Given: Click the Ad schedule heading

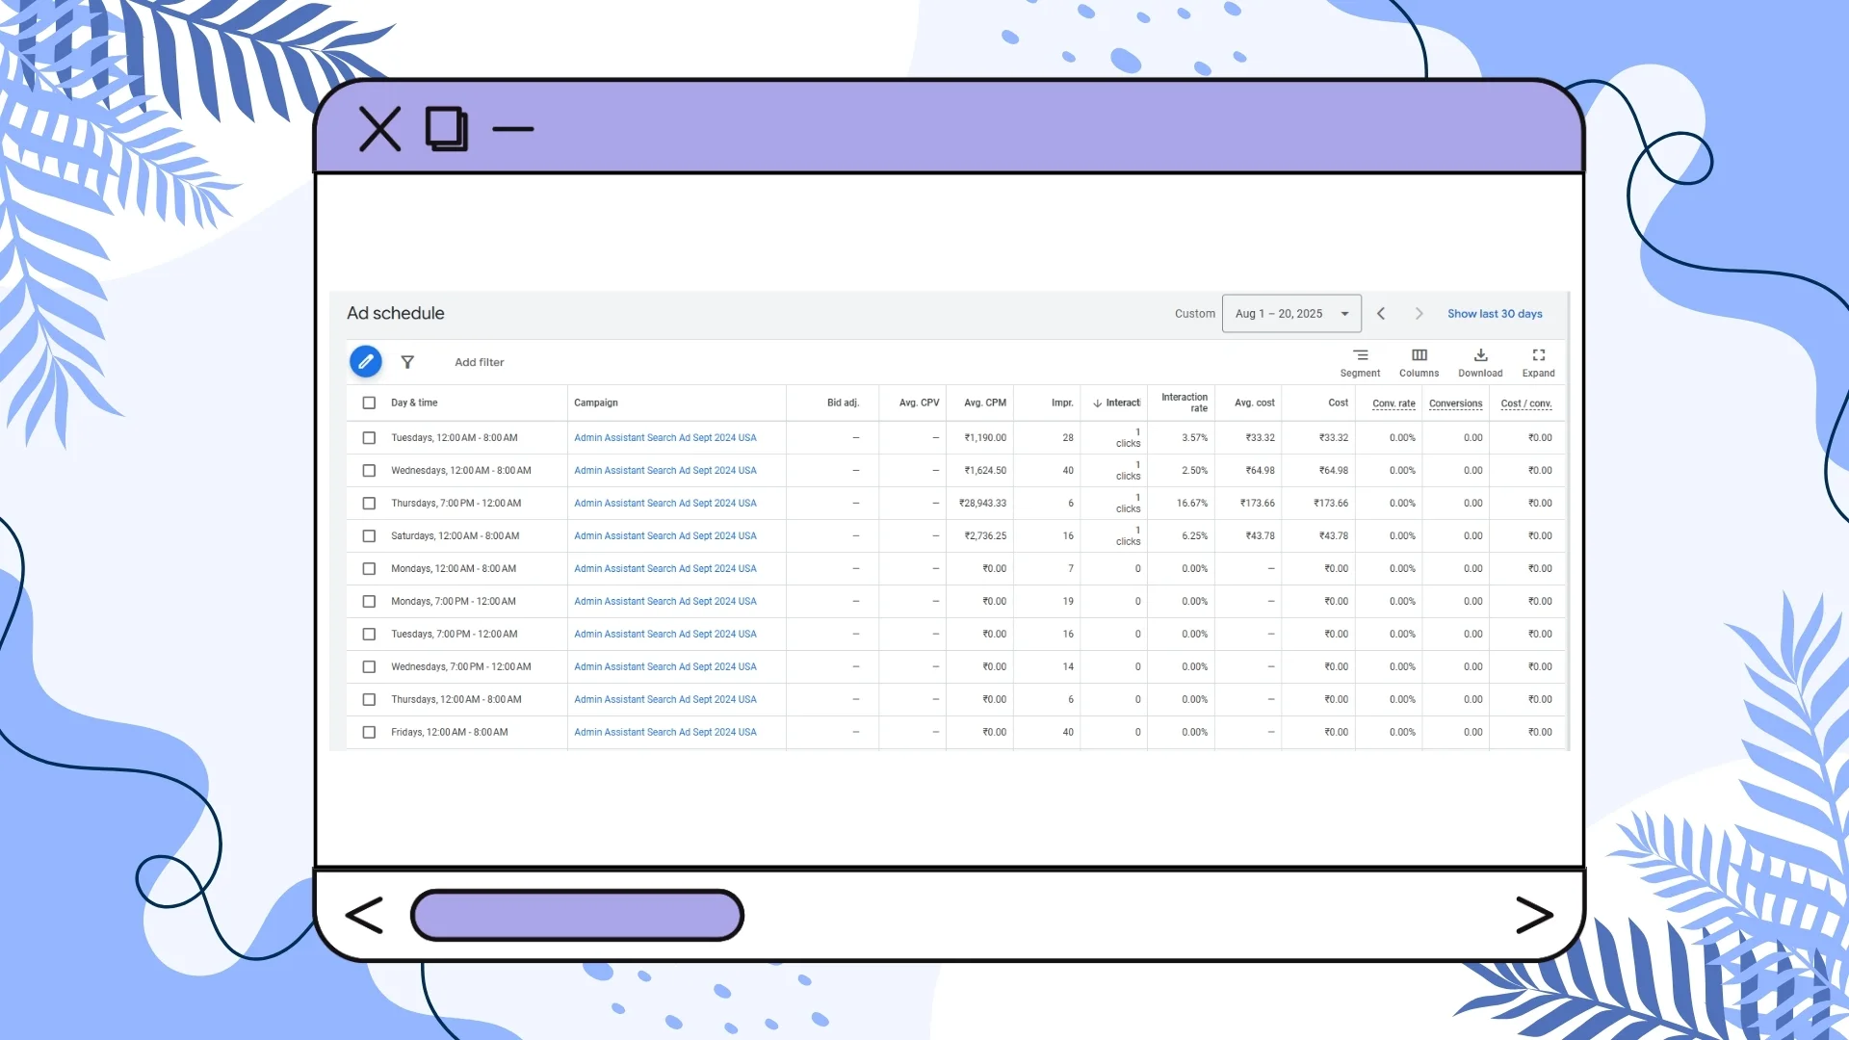Looking at the screenshot, I should tap(396, 313).
